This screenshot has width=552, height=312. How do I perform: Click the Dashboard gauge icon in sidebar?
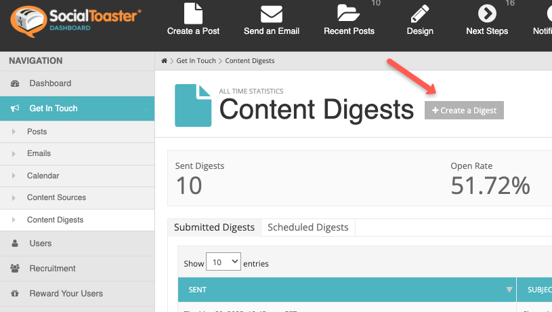[15, 83]
